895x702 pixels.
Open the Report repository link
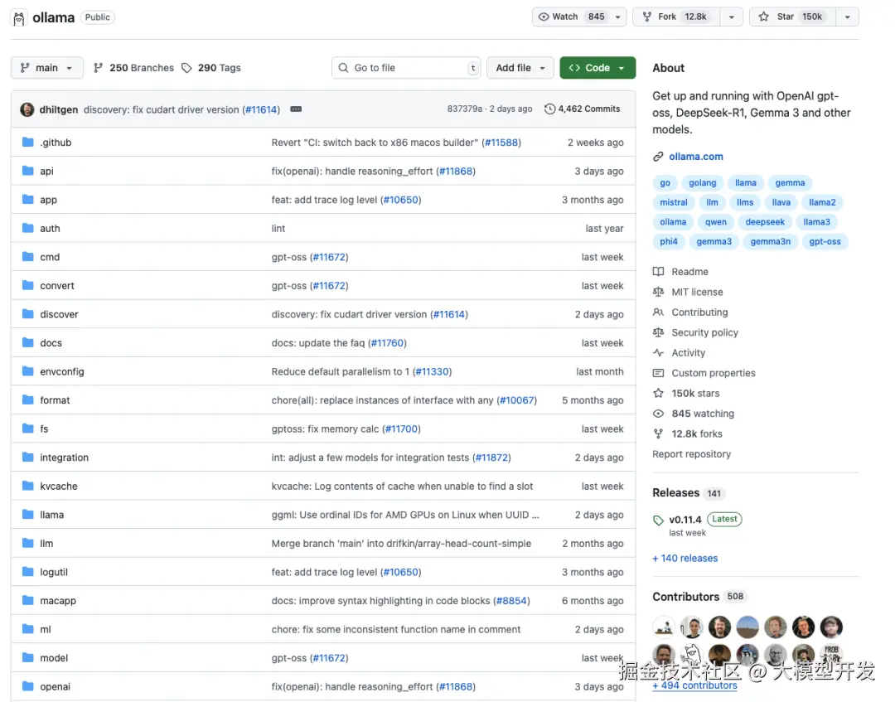[x=691, y=453]
